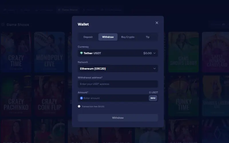This screenshot has height=143, width=229.
Task: Go to the Tip tab
Action: tap(147, 37)
